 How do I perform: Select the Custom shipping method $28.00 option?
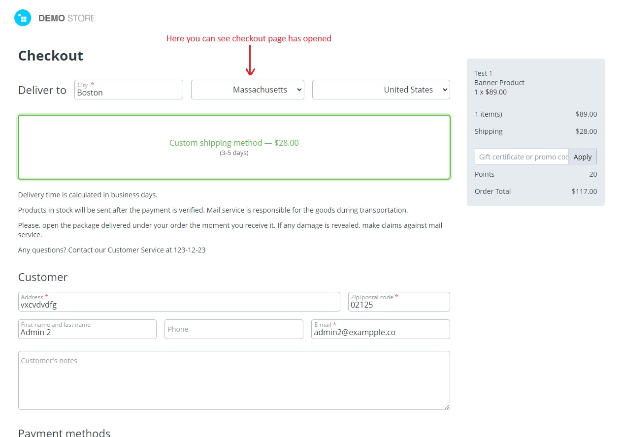click(x=234, y=147)
